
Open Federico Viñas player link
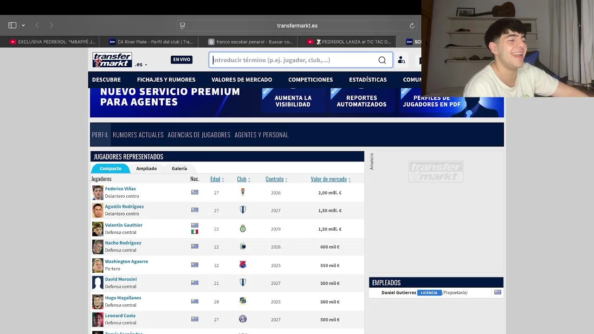coord(120,189)
